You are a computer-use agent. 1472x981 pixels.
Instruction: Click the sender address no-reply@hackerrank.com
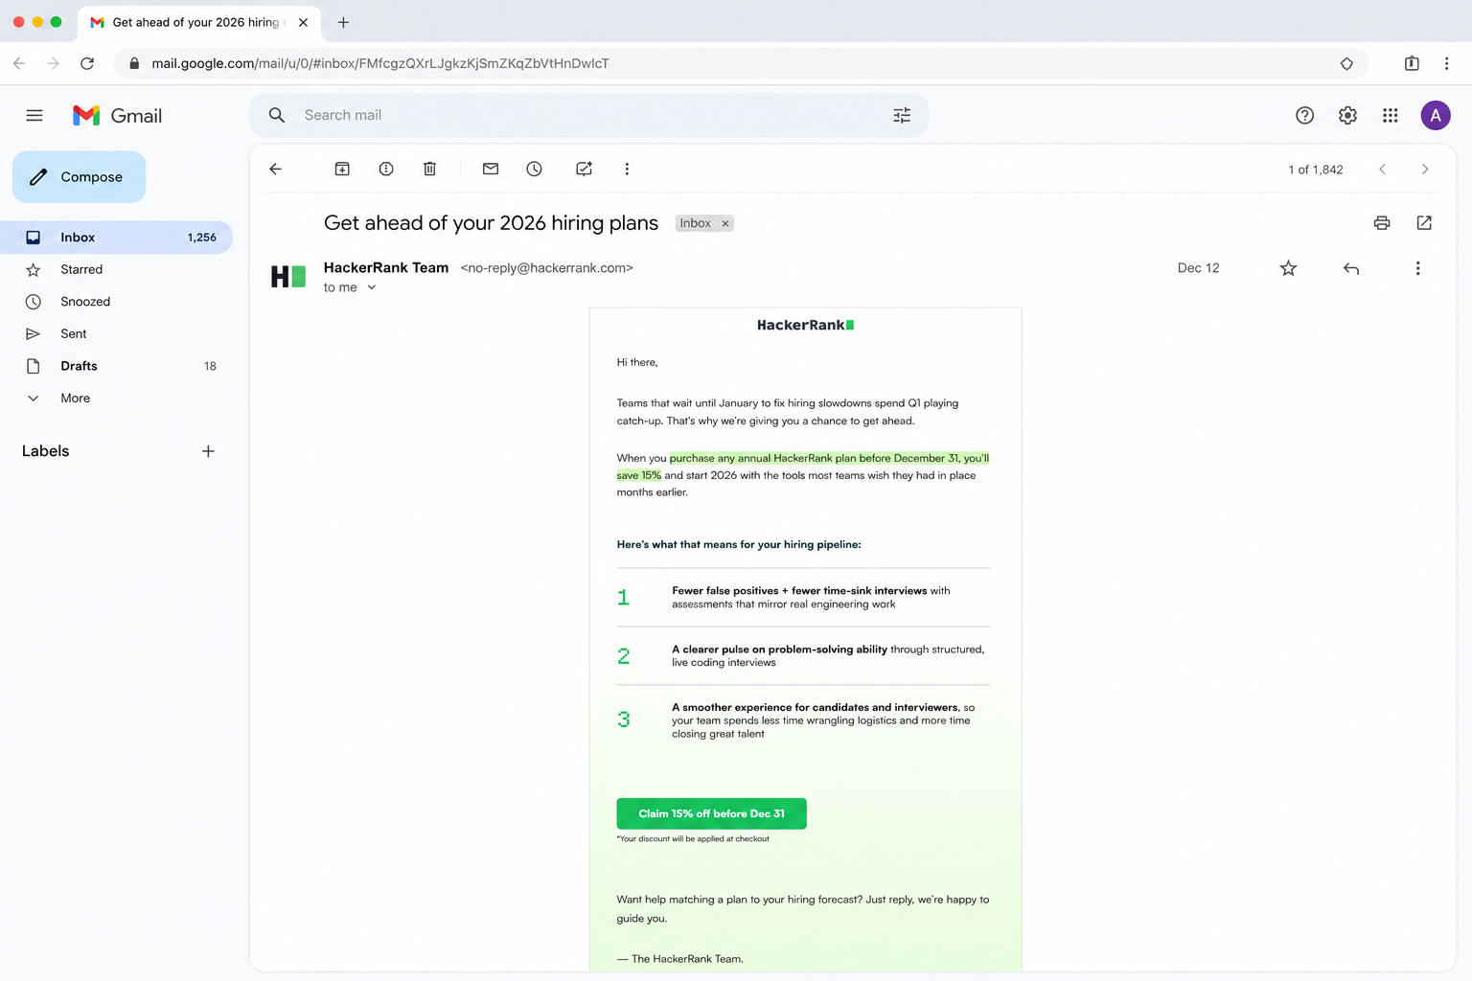click(546, 268)
